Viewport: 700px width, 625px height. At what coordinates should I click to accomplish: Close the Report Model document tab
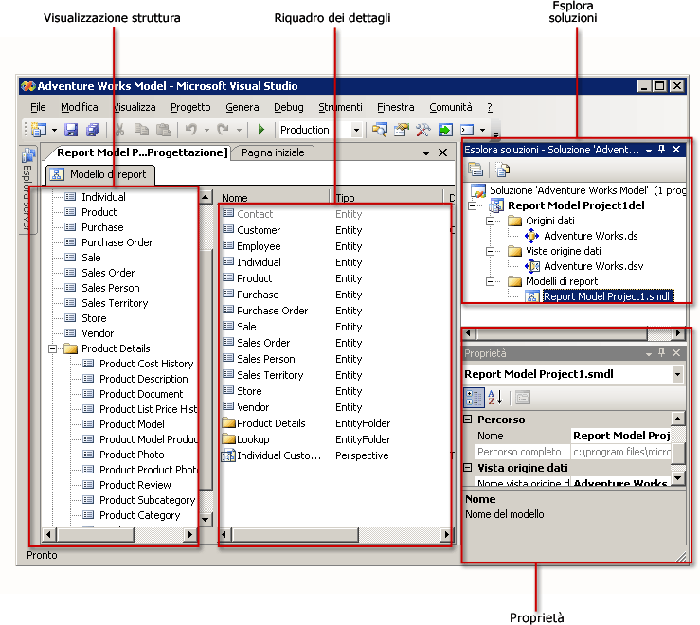(x=443, y=152)
